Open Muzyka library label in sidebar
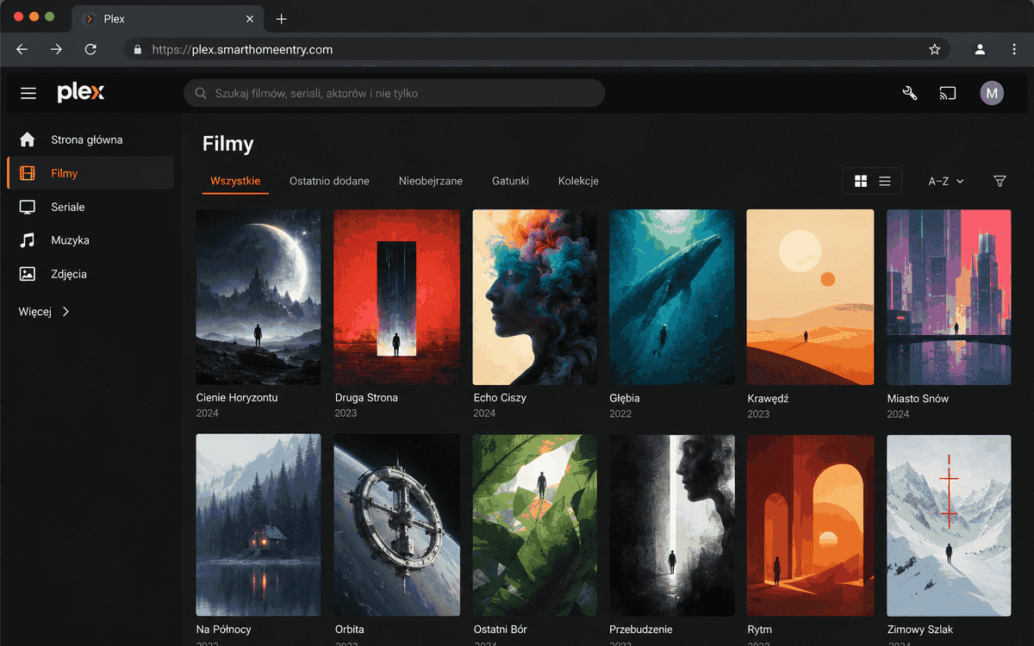The width and height of the screenshot is (1034, 646). (70, 240)
